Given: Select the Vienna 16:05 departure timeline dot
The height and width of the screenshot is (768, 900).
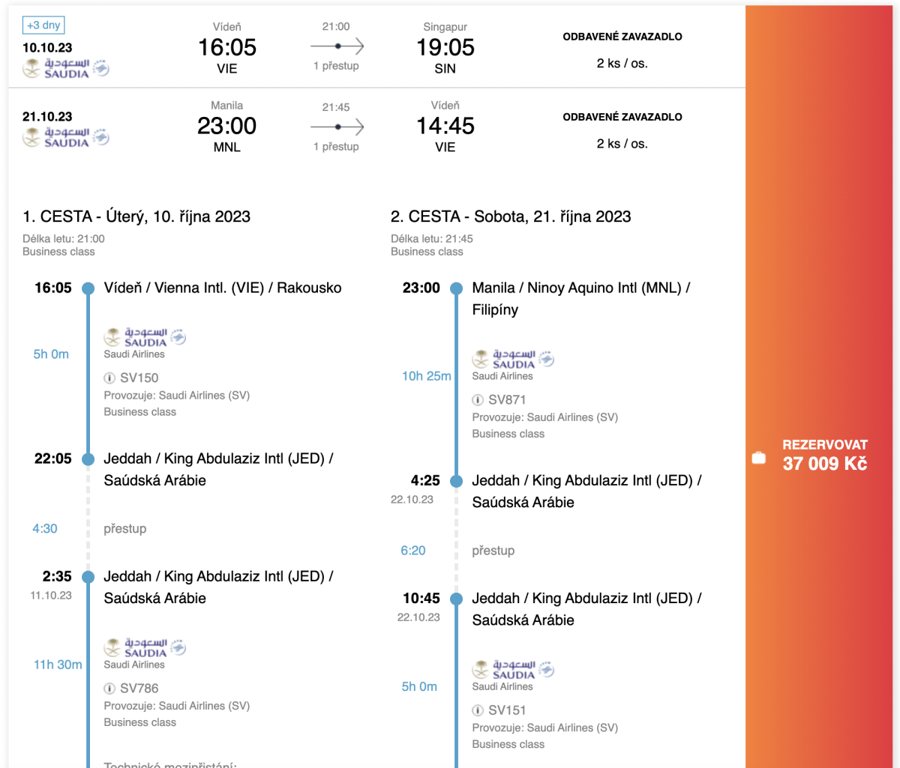Looking at the screenshot, I should [88, 288].
